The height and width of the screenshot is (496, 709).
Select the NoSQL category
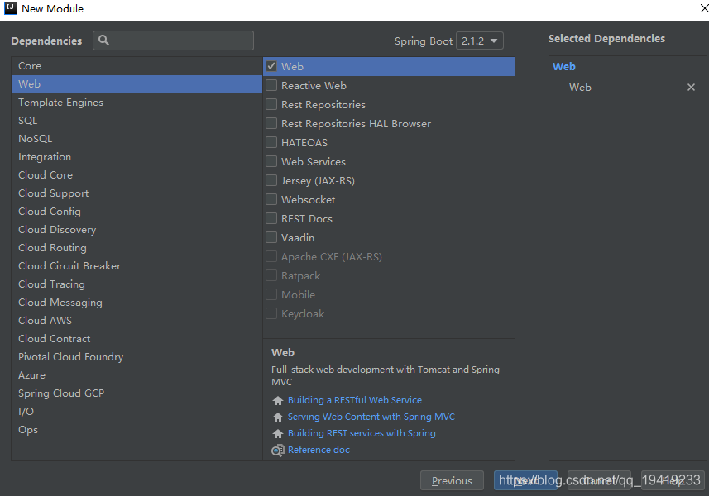pyautogui.click(x=137, y=139)
